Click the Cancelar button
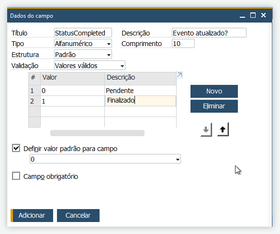Image resolution: width=280 pixels, height=234 pixels. pyautogui.click(x=78, y=215)
